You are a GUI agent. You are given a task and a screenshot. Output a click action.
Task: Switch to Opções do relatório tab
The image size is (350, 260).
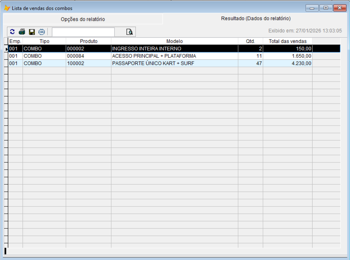[83, 19]
